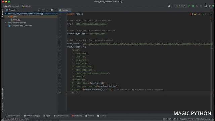Screen dimensions: 215x121
Task: Click the warnings indicator in the editor corner
Action: pos(196,14)
